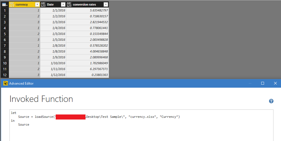Click the date cell 1/5/2016

coord(53,40)
